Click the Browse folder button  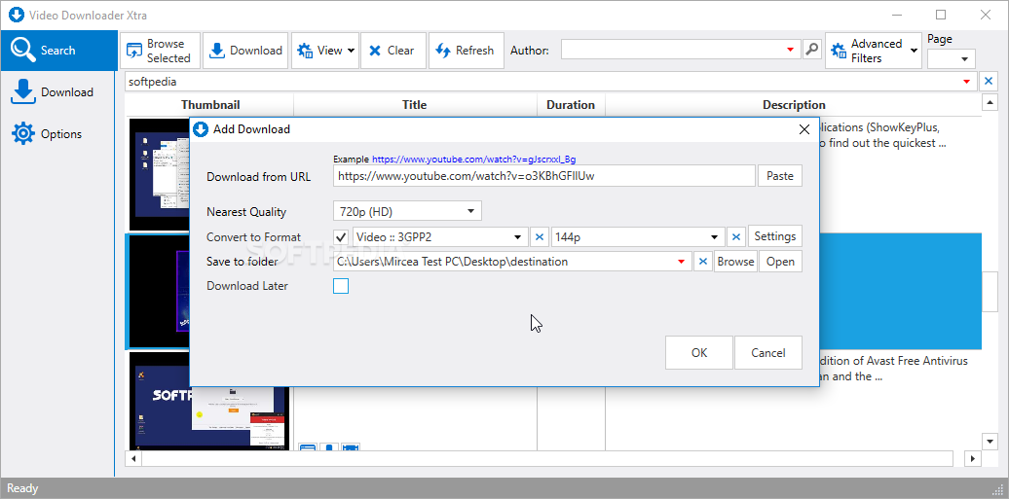[x=735, y=262]
